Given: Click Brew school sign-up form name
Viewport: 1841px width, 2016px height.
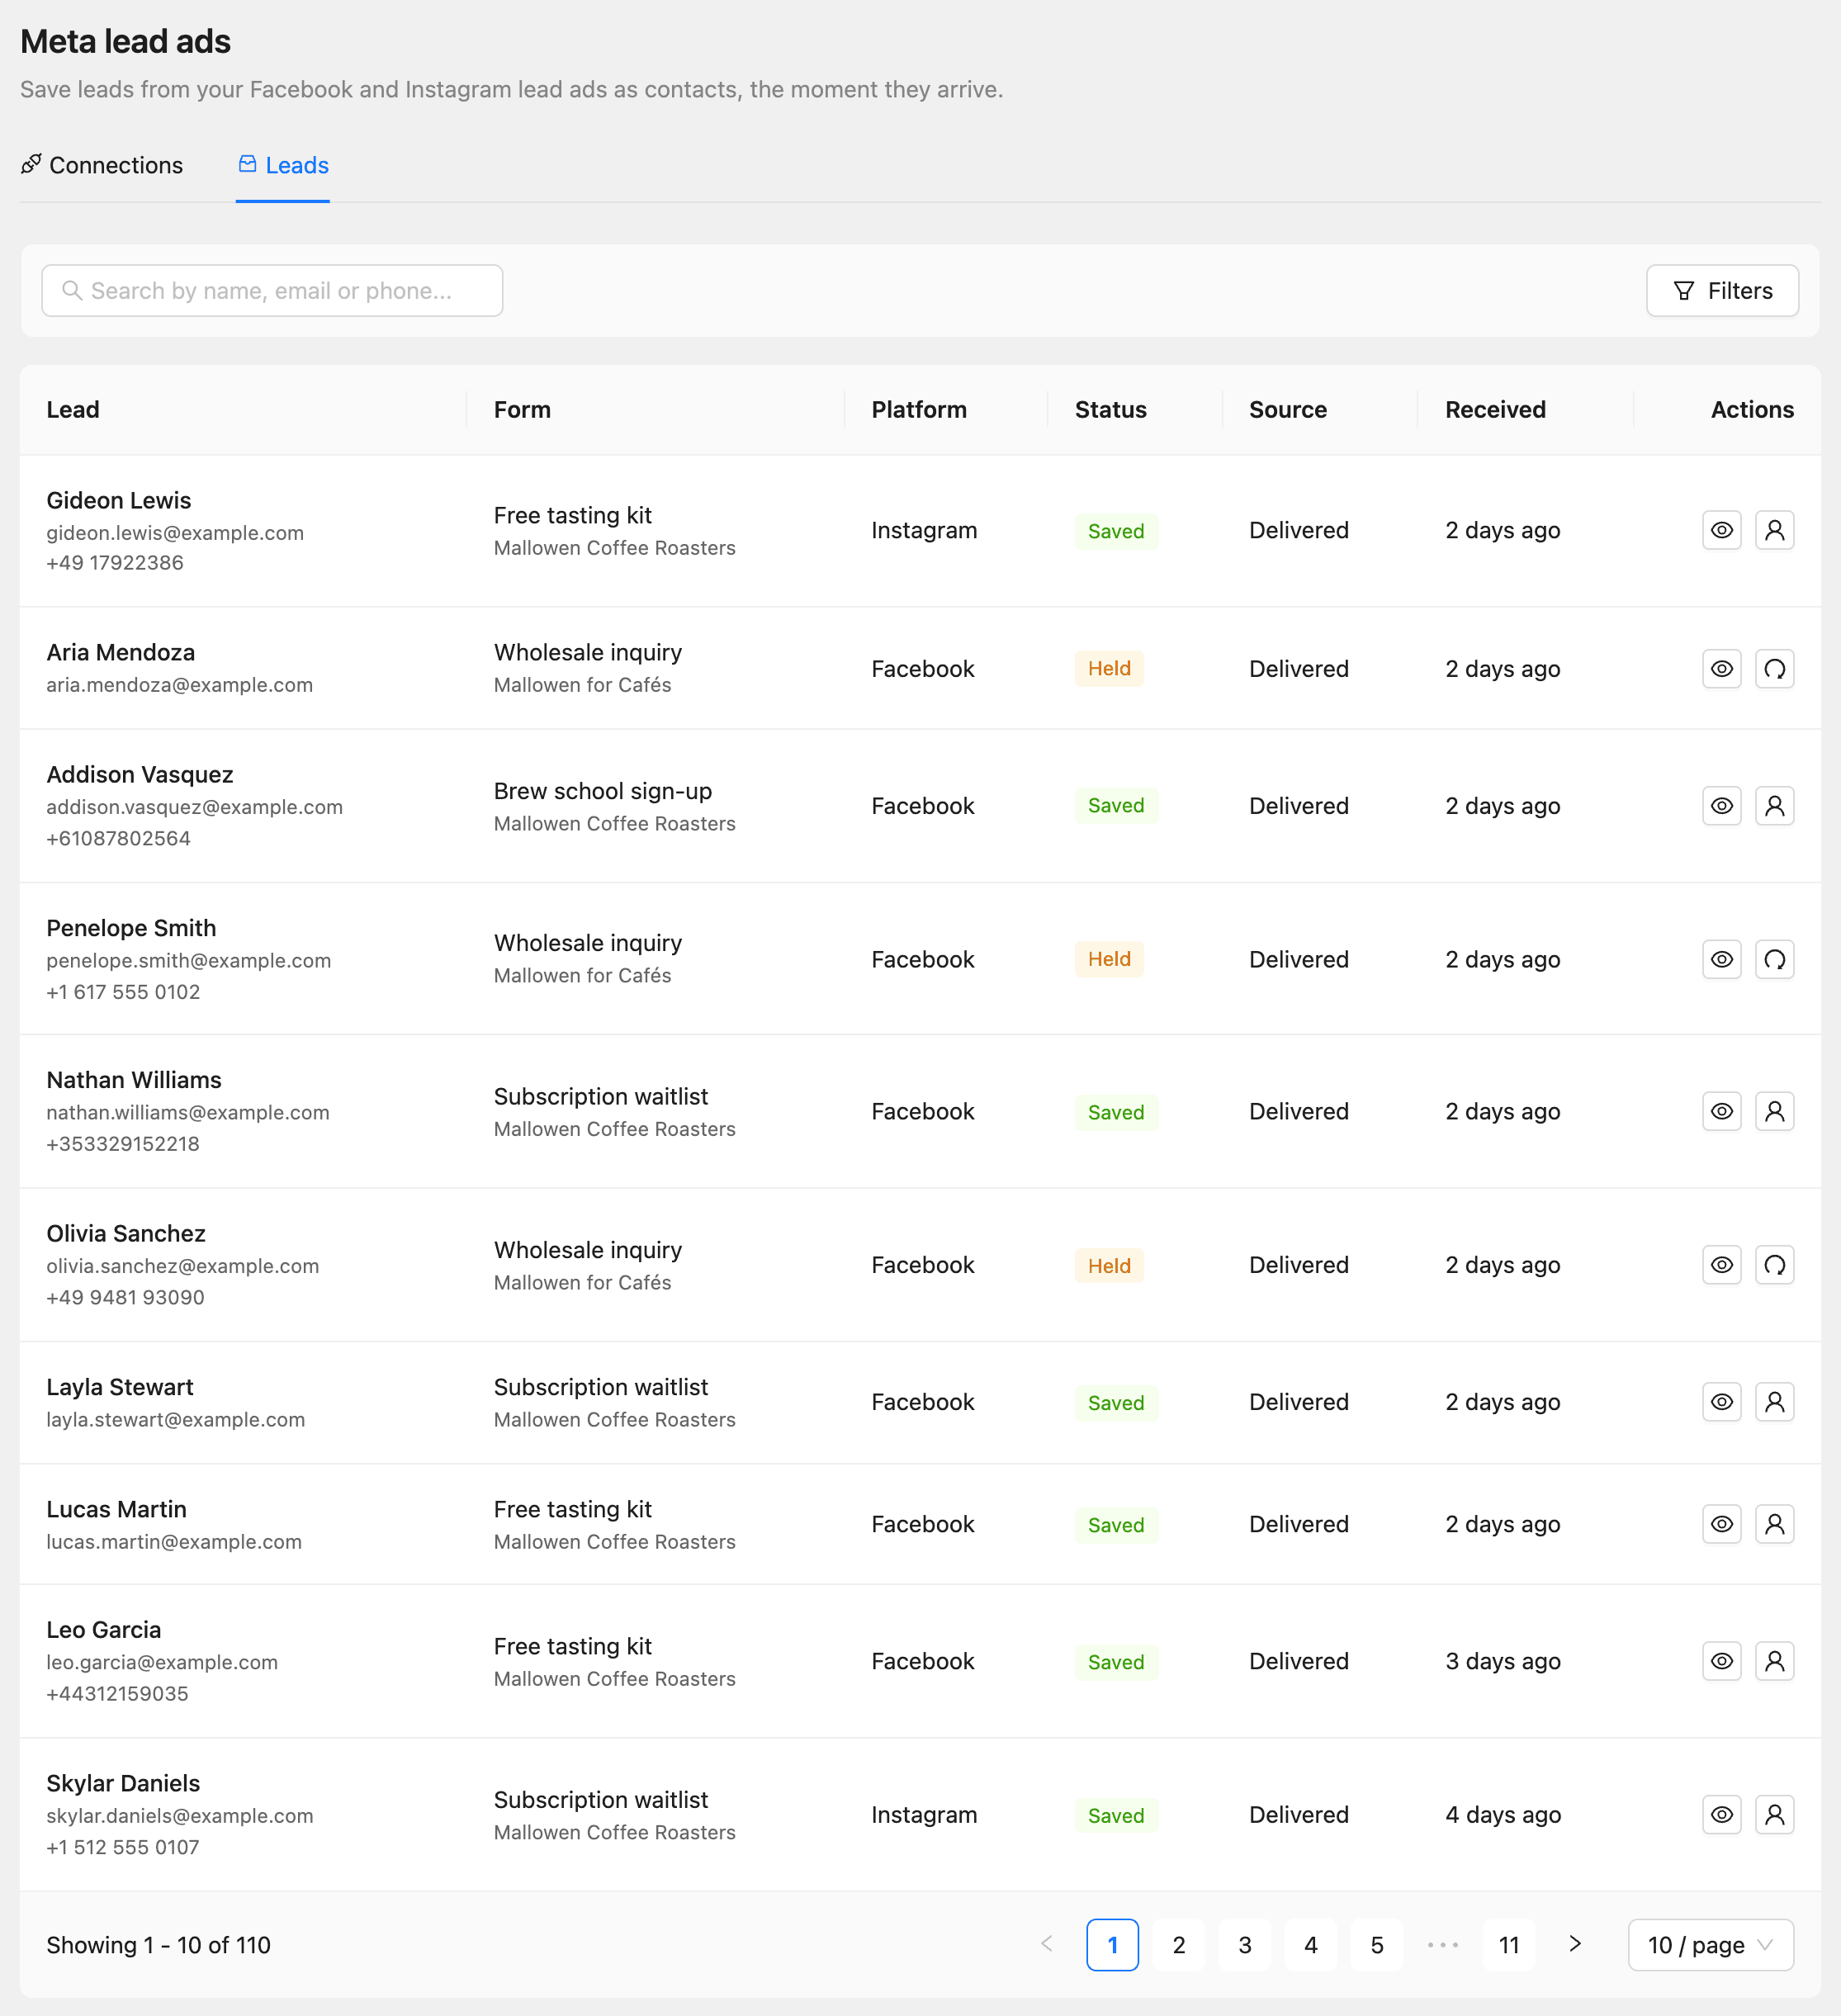Looking at the screenshot, I should click(603, 791).
